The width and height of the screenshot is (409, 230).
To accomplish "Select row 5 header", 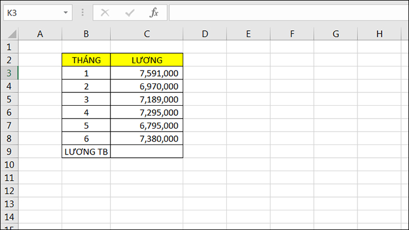I will (10, 99).
